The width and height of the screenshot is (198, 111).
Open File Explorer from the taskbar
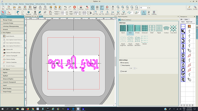[18, 109]
